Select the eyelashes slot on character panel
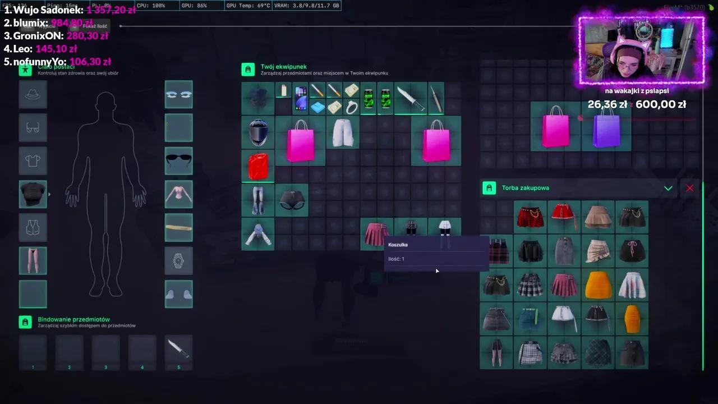718x404 pixels. (178, 94)
